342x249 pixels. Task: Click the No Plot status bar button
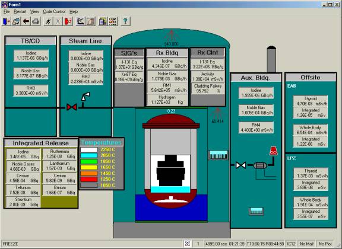[x=325, y=244]
